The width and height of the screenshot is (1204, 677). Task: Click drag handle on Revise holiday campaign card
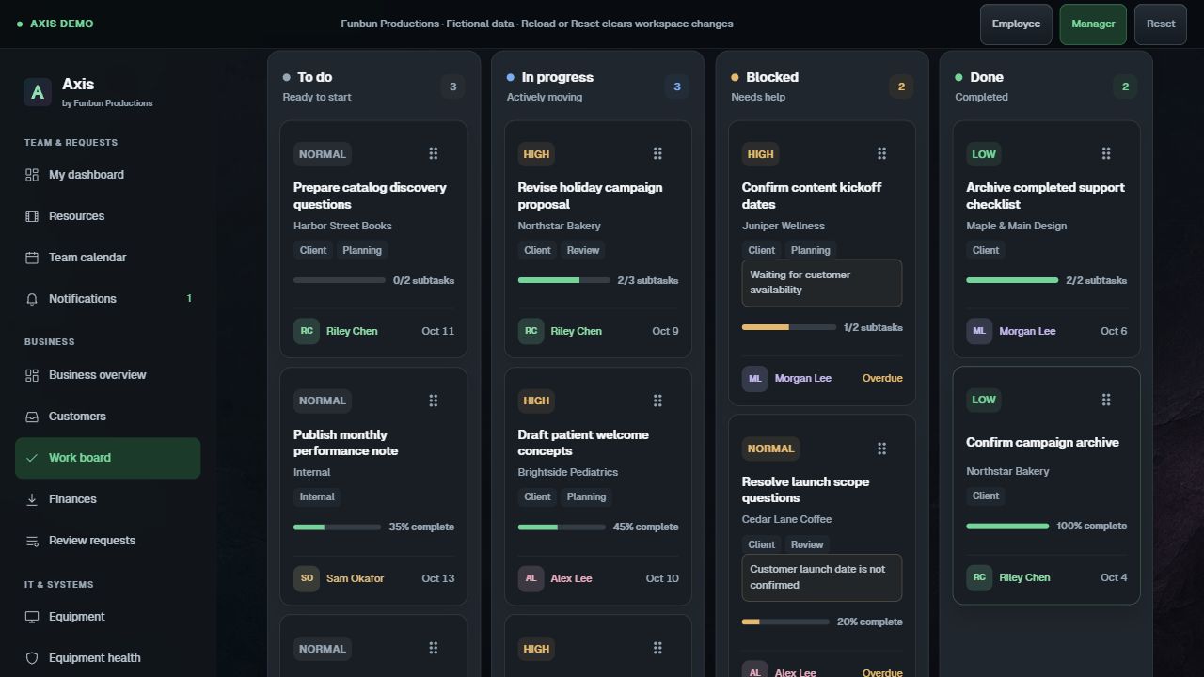click(657, 153)
